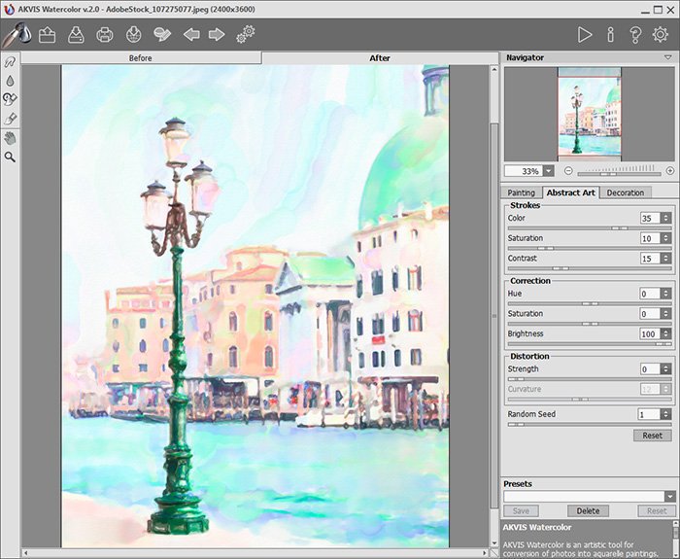The height and width of the screenshot is (559, 680).
Task: Click the Undo left arrow icon
Action: point(191,35)
